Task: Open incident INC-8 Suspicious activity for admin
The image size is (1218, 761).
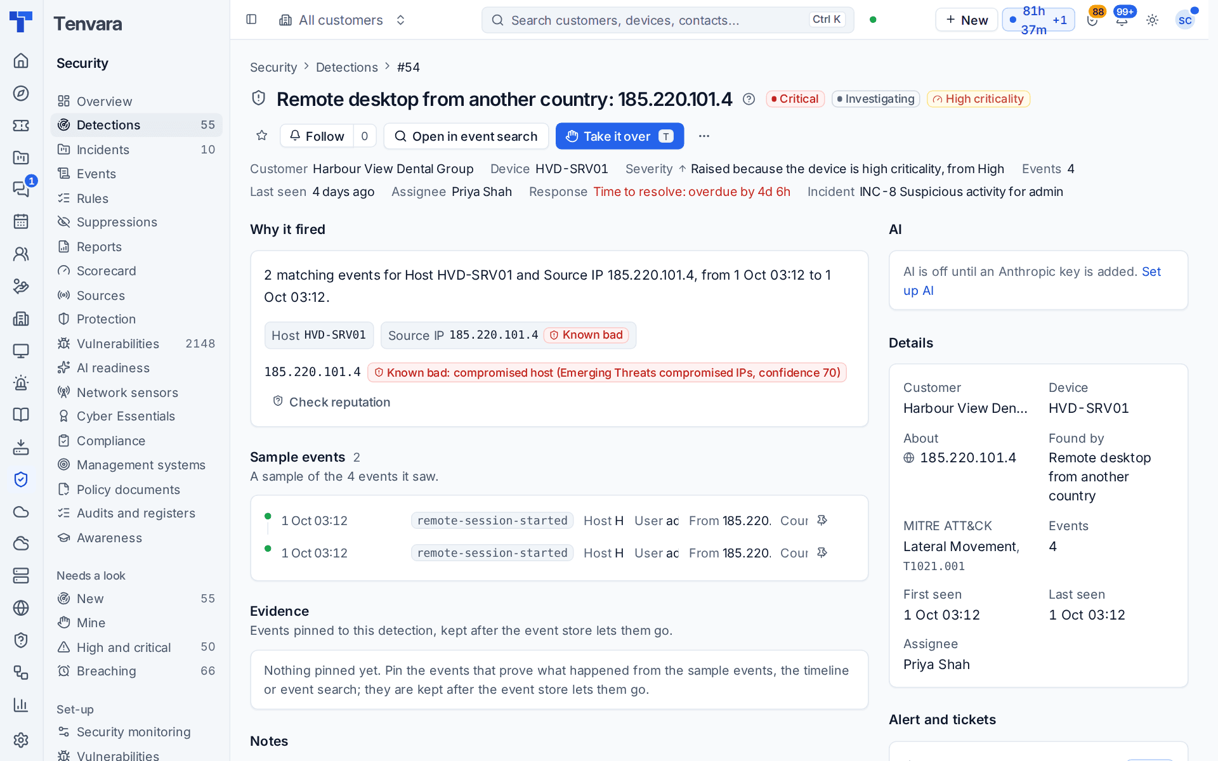Action: 961,192
